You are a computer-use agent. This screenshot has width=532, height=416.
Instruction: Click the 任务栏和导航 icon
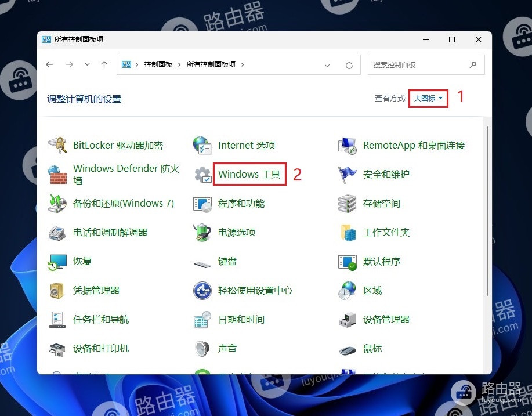[x=57, y=320]
